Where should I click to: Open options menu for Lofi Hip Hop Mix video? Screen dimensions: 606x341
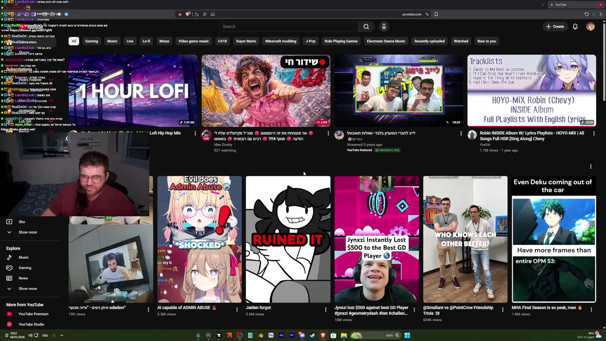click(x=195, y=134)
